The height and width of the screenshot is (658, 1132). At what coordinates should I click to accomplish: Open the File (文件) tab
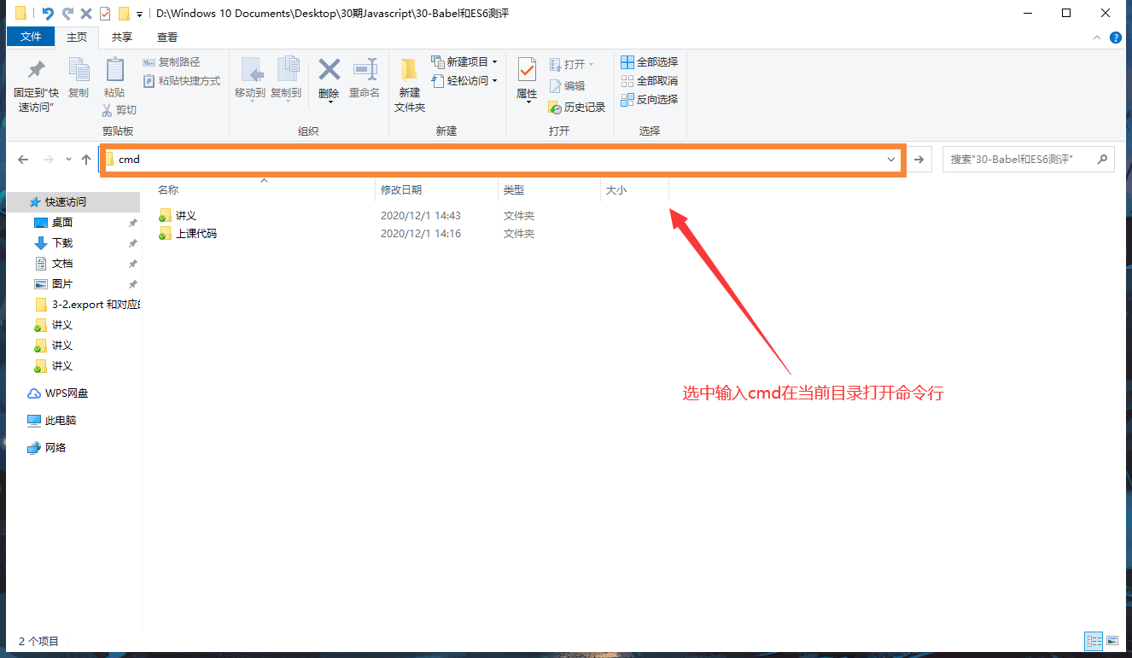[x=31, y=37]
